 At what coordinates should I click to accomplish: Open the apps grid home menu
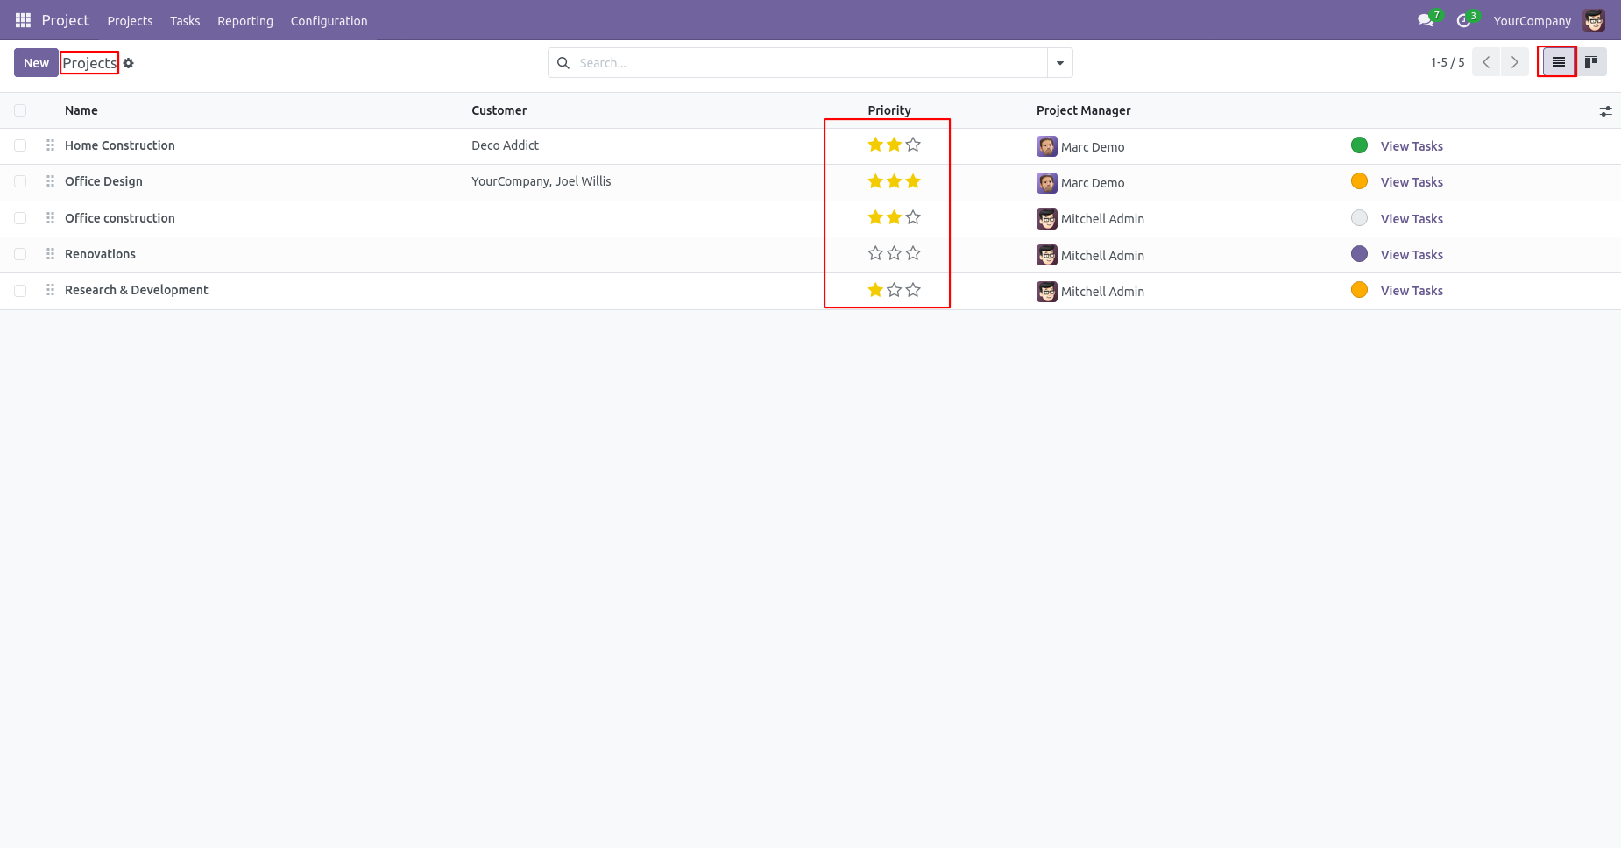point(23,20)
